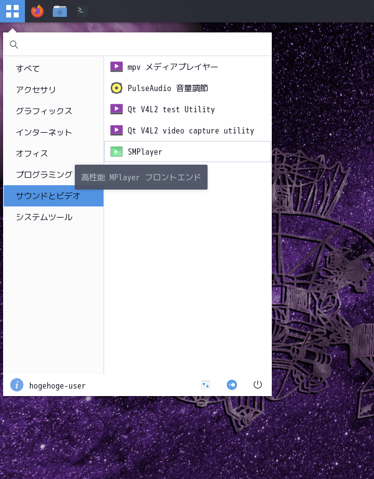Click the blue lock screen toggle icon
The height and width of the screenshot is (479, 374).
(232, 385)
